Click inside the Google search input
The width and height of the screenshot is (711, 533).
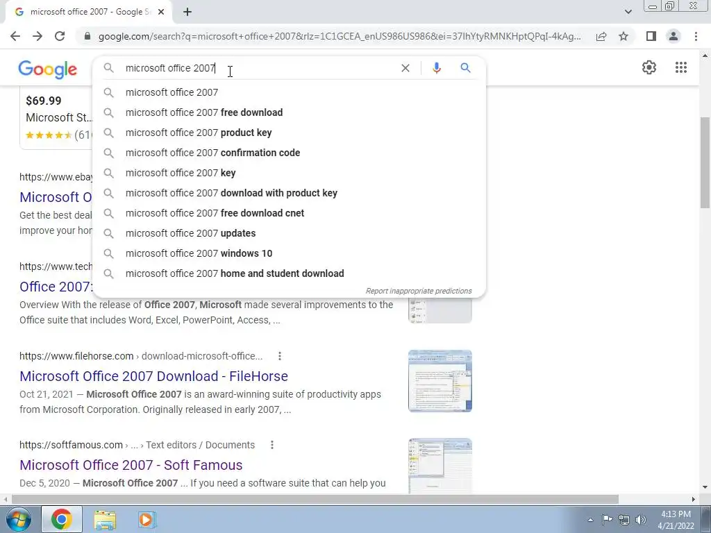[258, 68]
